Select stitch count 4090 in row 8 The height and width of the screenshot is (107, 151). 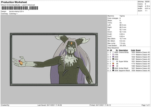(x=116, y=68)
